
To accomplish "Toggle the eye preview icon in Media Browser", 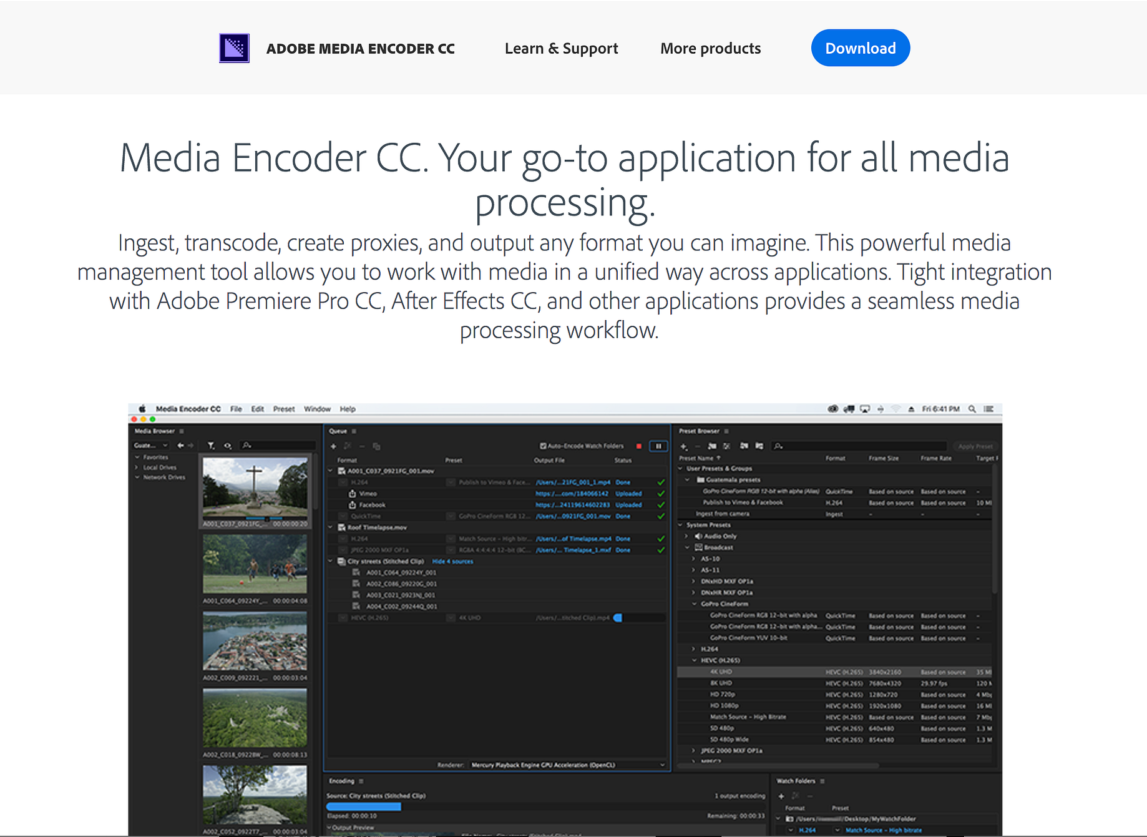I will [227, 445].
